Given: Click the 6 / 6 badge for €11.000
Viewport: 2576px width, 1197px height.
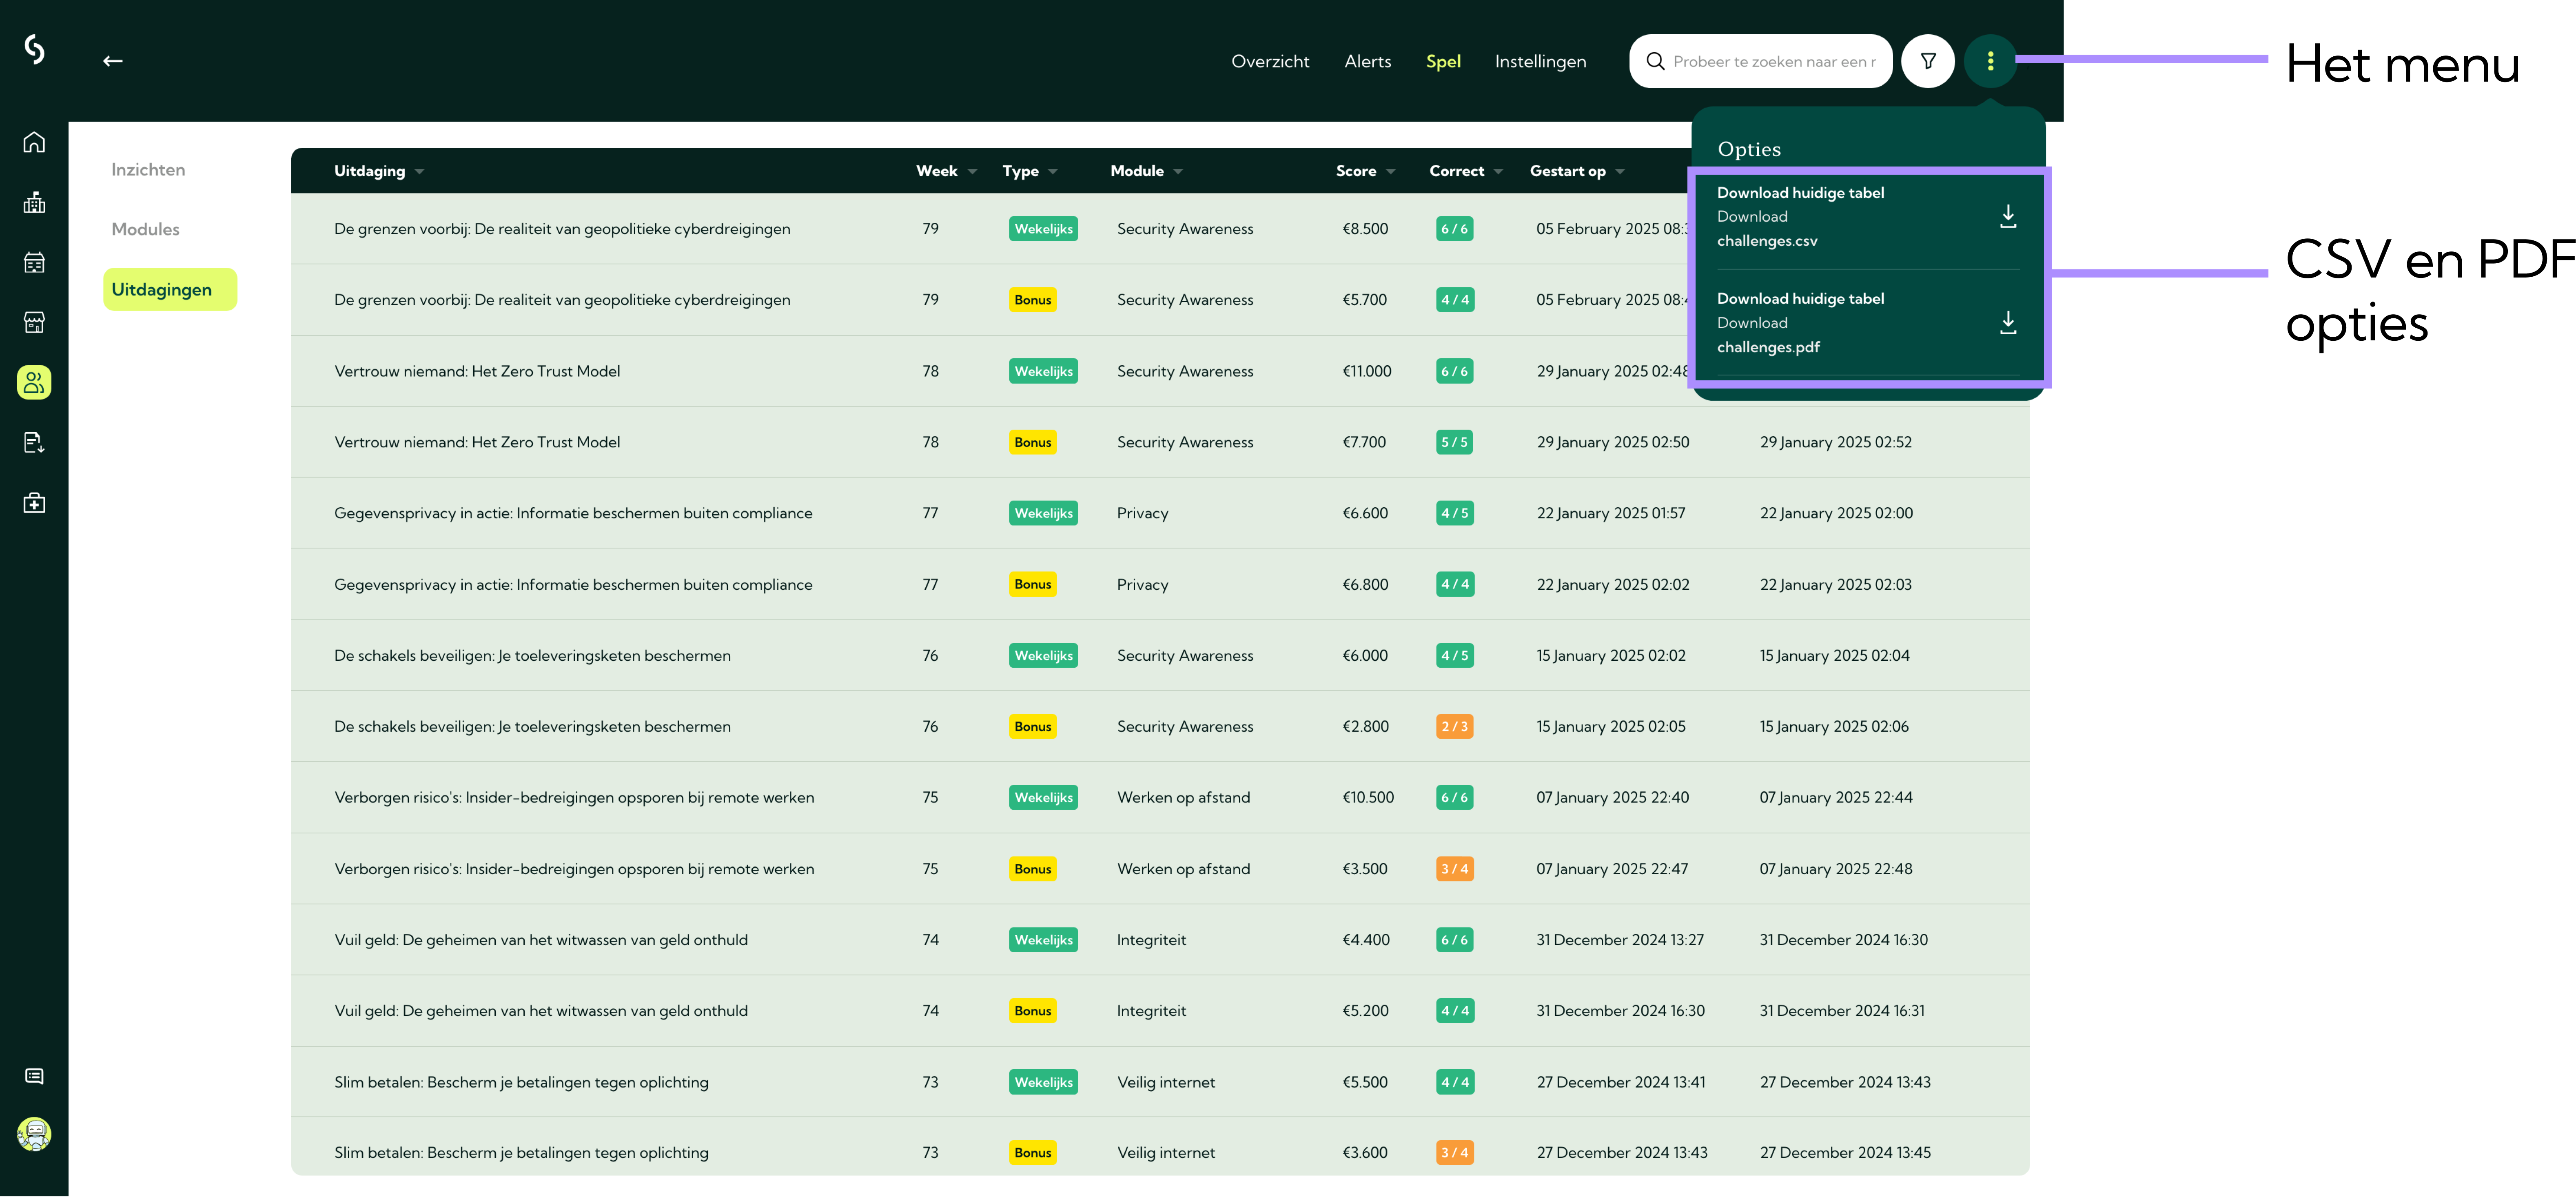Looking at the screenshot, I should tap(1454, 371).
